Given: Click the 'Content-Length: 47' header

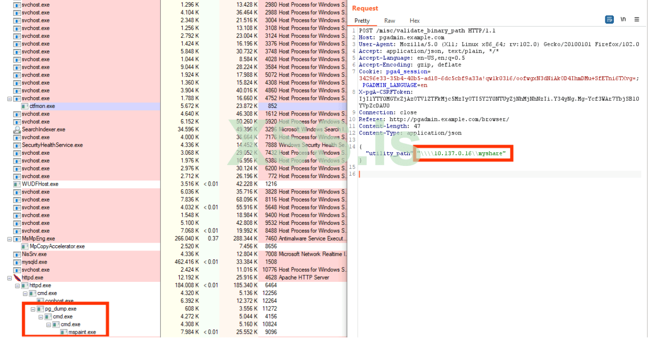Looking at the screenshot, I should (x=390, y=126).
